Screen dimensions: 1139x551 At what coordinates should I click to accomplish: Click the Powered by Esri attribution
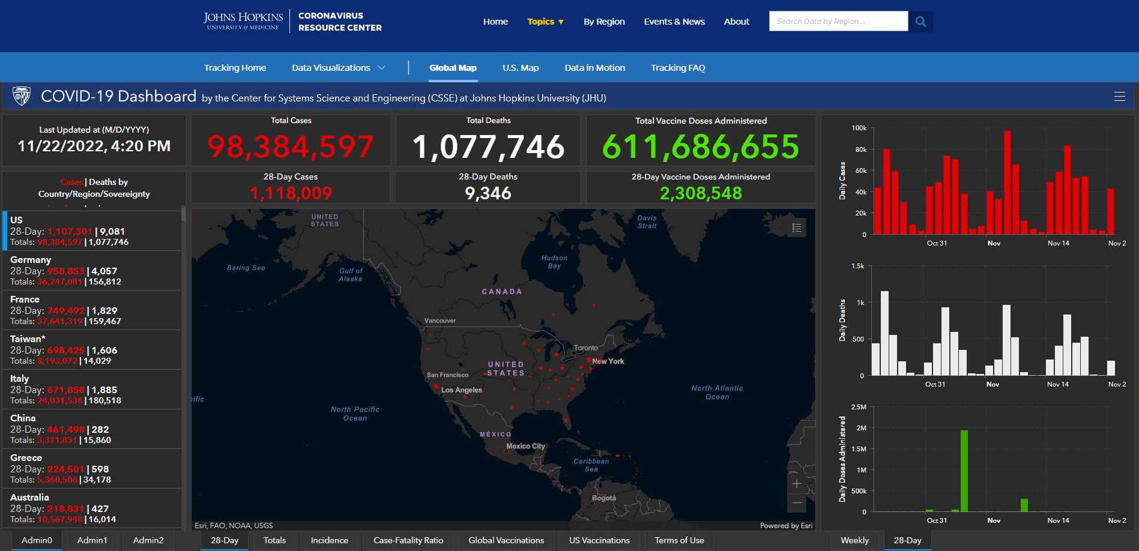point(786,526)
